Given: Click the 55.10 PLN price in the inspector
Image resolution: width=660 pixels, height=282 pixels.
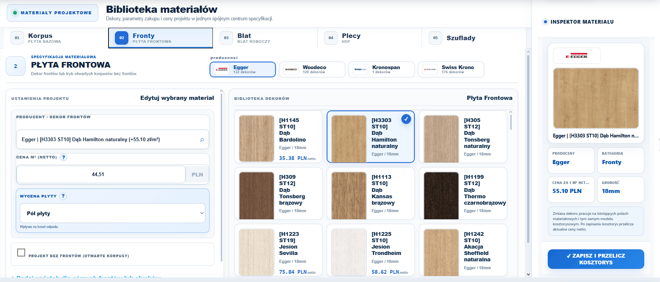Looking at the screenshot, I should (567, 191).
